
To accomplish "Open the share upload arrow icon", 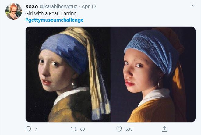I will 164,129.
